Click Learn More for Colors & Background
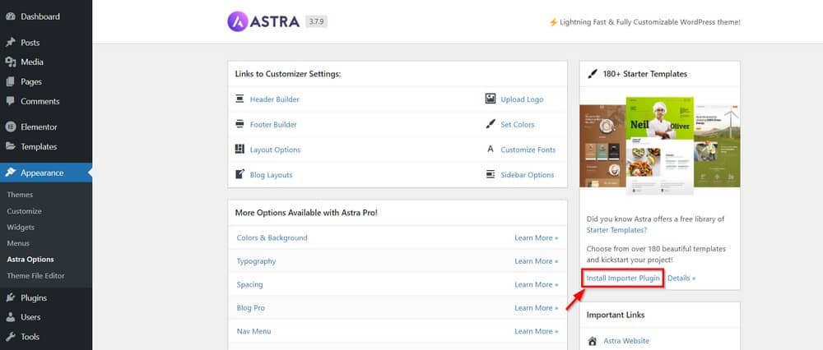The height and width of the screenshot is (350, 823). point(536,237)
